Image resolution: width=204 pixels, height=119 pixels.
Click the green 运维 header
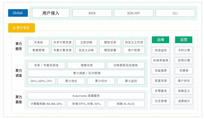(160, 40)
